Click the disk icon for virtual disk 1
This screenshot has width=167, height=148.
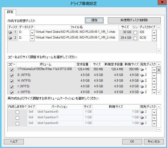(10, 32)
